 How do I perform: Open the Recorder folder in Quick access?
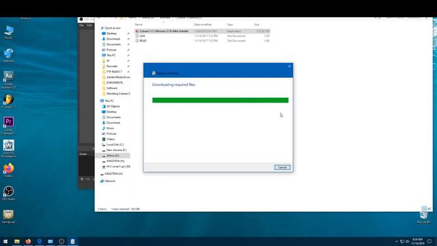(x=112, y=66)
